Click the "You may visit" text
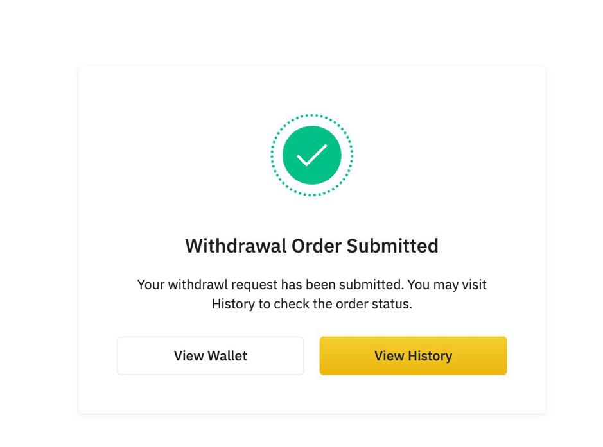Image resolution: width=603 pixels, height=447 pixels. [x=447, y=285]
